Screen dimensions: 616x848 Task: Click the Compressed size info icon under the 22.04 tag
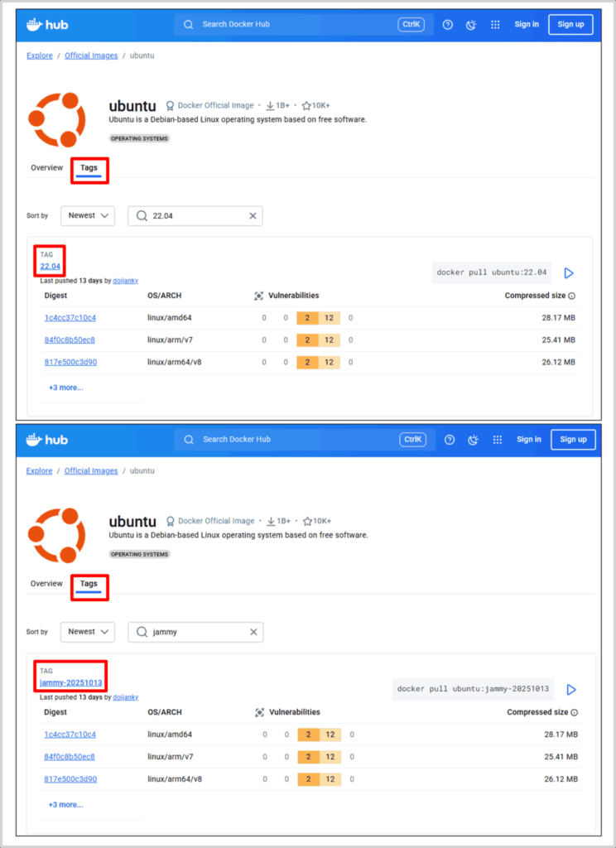point(572,296)
